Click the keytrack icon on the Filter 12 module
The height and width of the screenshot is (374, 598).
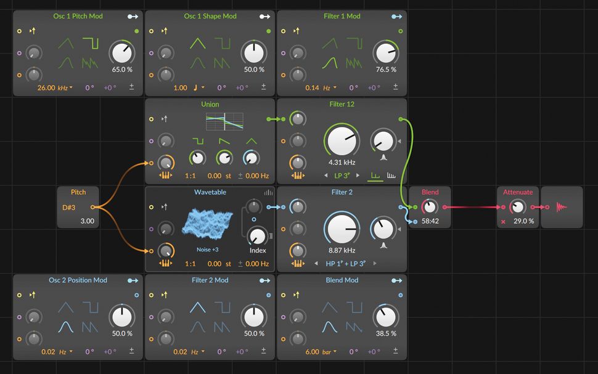[x=298, y=176]
